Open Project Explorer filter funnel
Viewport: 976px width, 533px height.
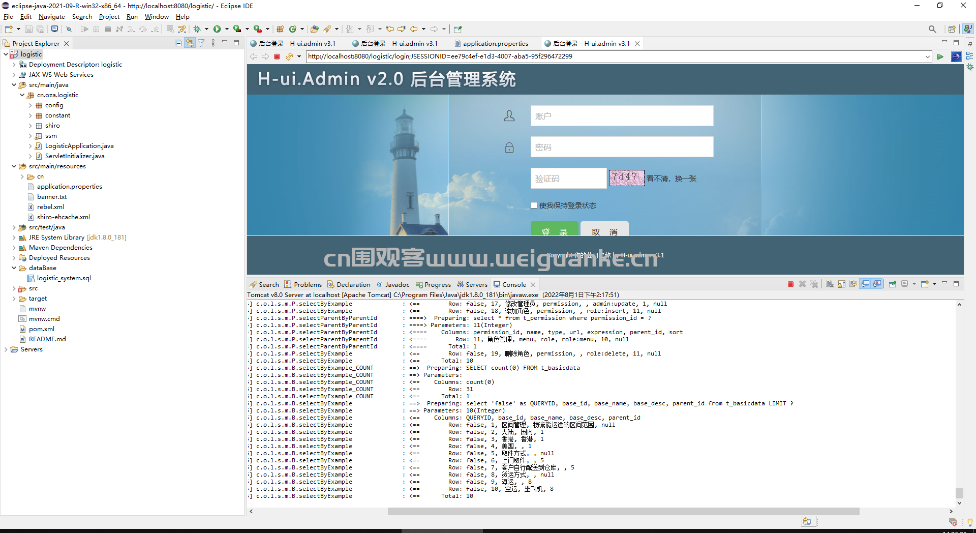point(201,43)
